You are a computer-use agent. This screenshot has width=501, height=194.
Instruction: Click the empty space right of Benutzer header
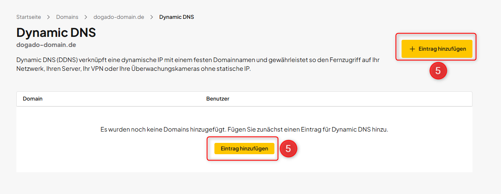tap(348, 99)
